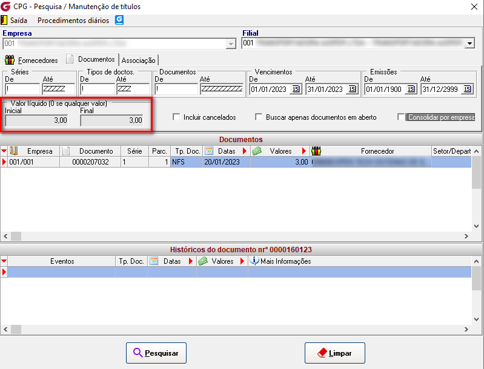The width and height of the screenshot is (484, 369).
Task: Click Séries Até input field
Action: (x=59, y=89)
